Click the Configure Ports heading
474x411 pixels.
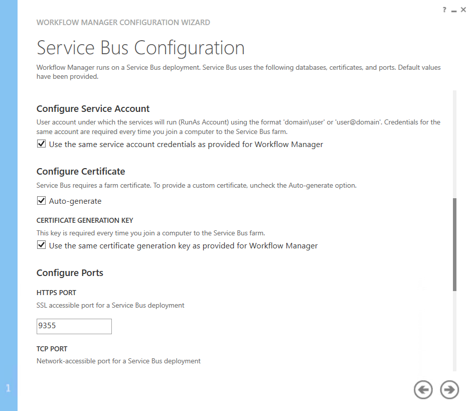pos(70,273)
